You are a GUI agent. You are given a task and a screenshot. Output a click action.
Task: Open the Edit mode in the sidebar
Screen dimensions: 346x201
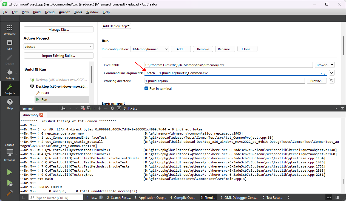point(10,45)
